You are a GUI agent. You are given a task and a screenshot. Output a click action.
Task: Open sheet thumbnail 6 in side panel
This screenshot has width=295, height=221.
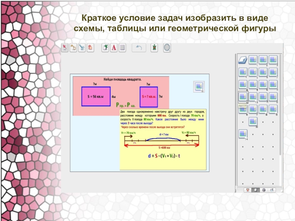(x=263, y=72)
